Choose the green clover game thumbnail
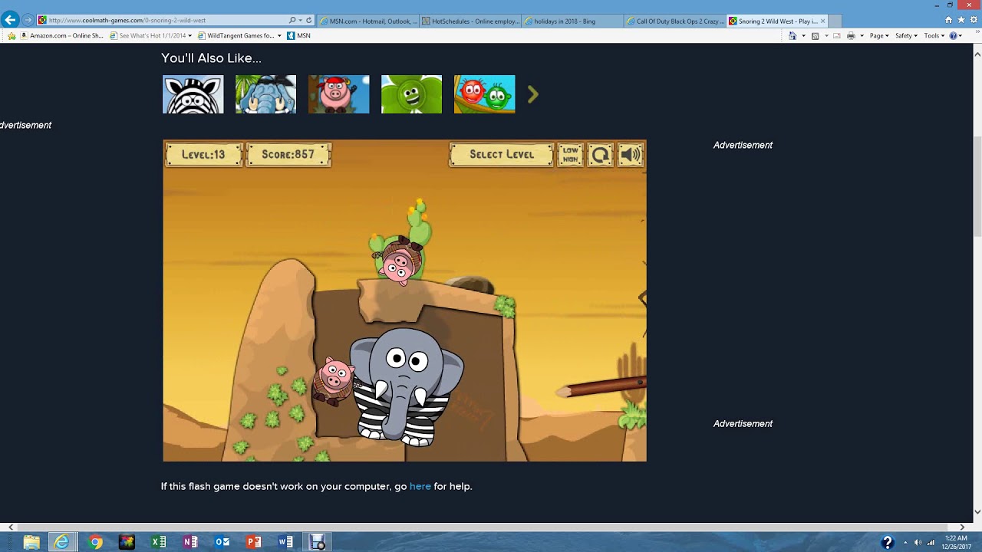Image resolution: width=982 pixels, height=552 pixels. (x=411, y=94)
